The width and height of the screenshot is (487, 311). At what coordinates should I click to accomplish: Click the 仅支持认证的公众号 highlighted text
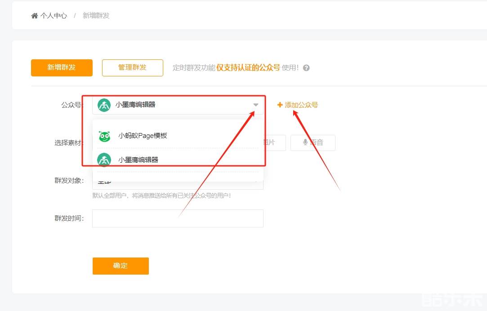click(x=248, y=67)
